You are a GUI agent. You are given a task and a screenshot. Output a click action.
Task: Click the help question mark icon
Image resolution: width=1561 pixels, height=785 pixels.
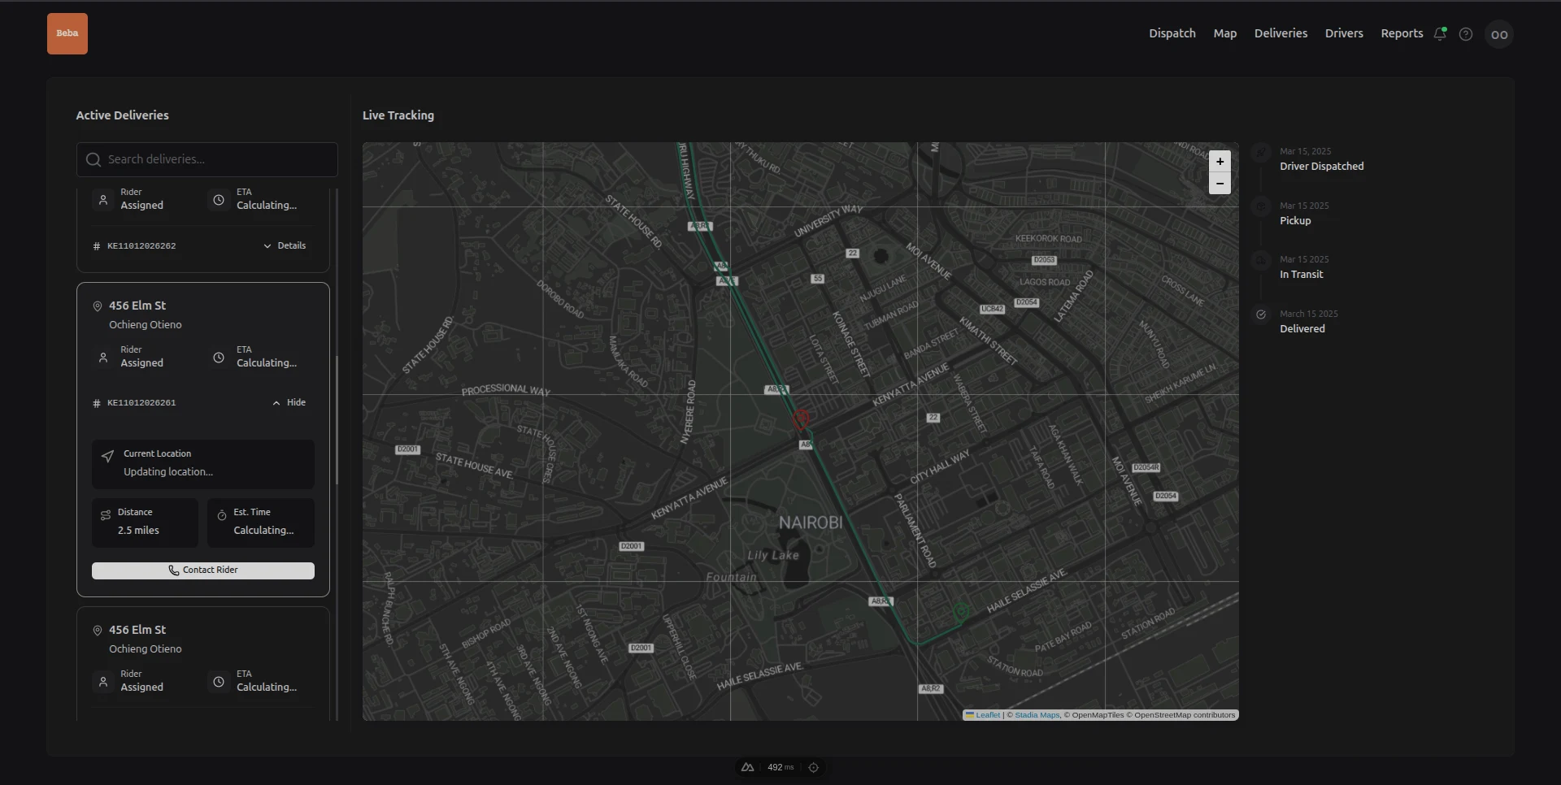click(1466, 34)
